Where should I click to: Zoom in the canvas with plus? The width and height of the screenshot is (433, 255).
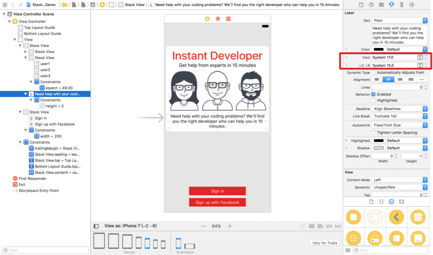pos(230,226)
